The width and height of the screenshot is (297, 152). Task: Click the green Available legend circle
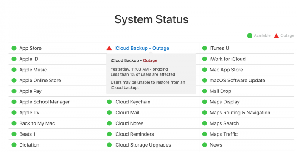(249, 35)
